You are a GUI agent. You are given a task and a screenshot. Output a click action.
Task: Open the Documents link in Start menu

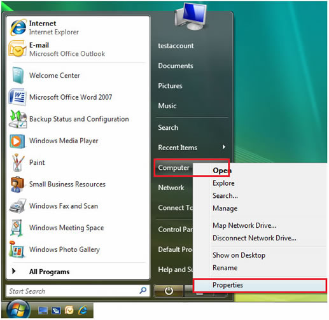tap(176, 66)
